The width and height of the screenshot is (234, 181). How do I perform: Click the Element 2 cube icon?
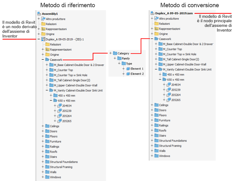(x=128, y=74)
